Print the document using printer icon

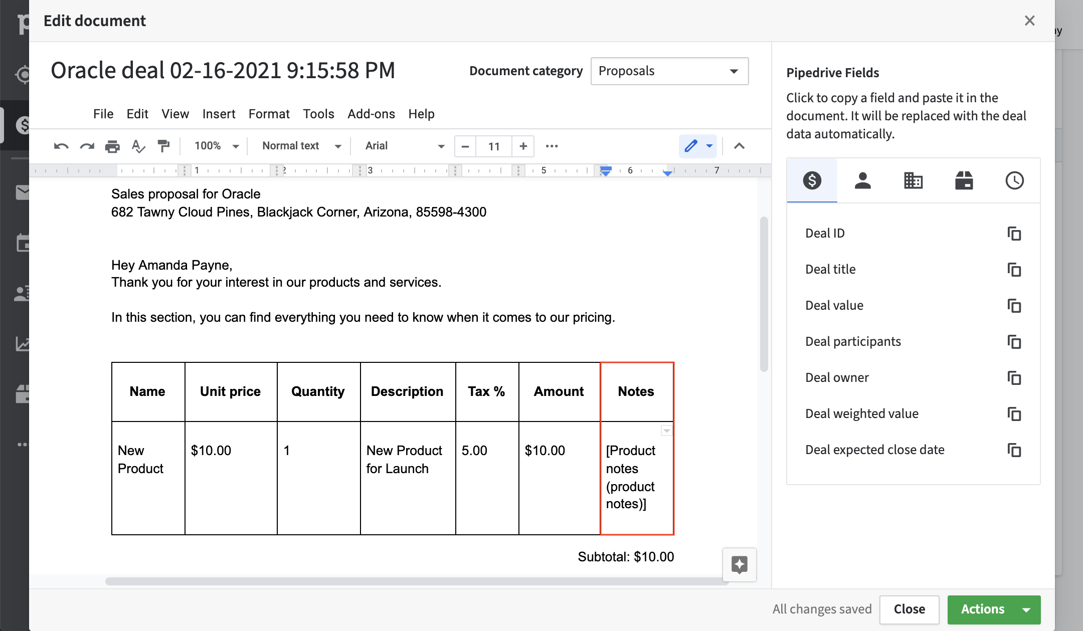[112, 146]
